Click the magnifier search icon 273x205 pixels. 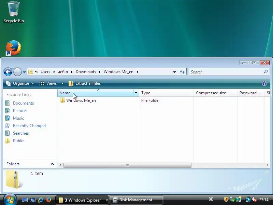click(266, 71)
